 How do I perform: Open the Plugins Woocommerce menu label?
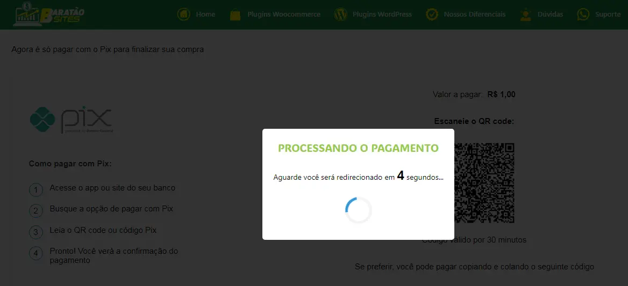click(x=283, y=14)
